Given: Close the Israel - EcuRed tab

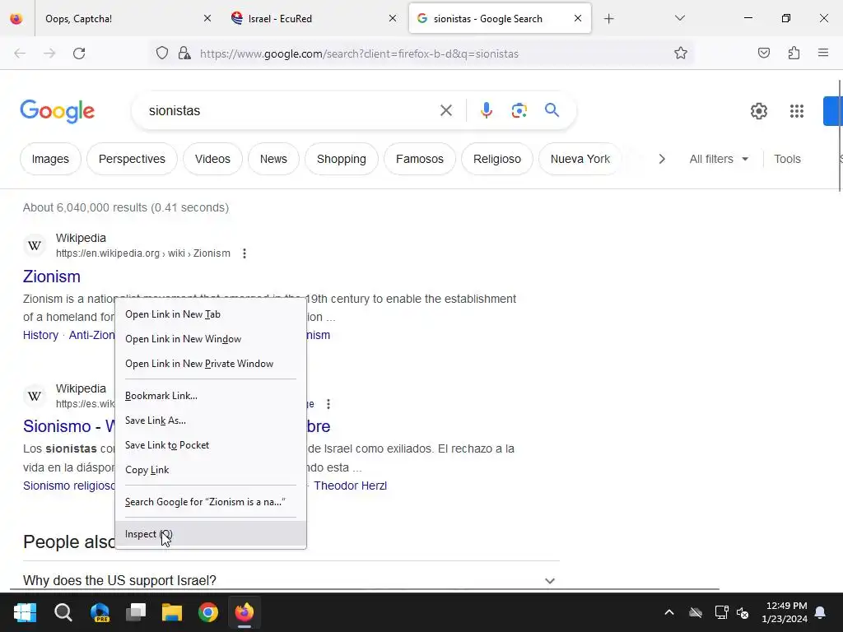Looking at the screenshot, I should pyautogui.click(x=393, y=18).
